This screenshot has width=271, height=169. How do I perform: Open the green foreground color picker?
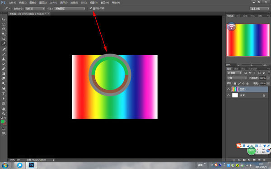pyautogui.click(x=2, y=121)
